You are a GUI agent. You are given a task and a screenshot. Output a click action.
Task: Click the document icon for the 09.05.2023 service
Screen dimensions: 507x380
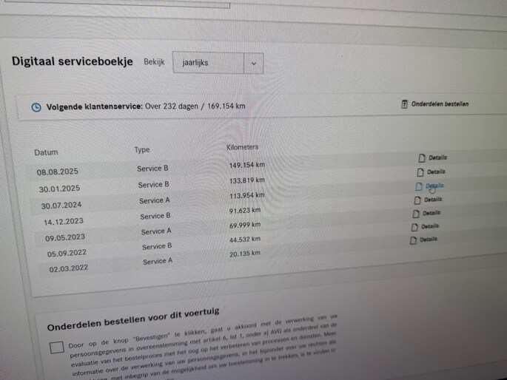pyautogui.click(x=416, y=213)
